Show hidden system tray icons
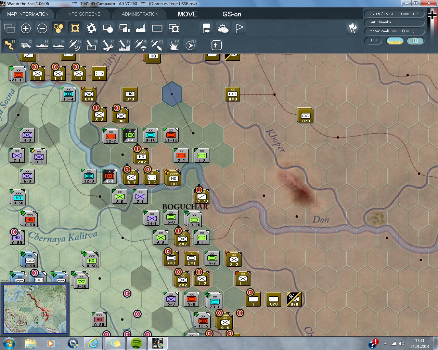438x350 pixels. pos(385,344)
